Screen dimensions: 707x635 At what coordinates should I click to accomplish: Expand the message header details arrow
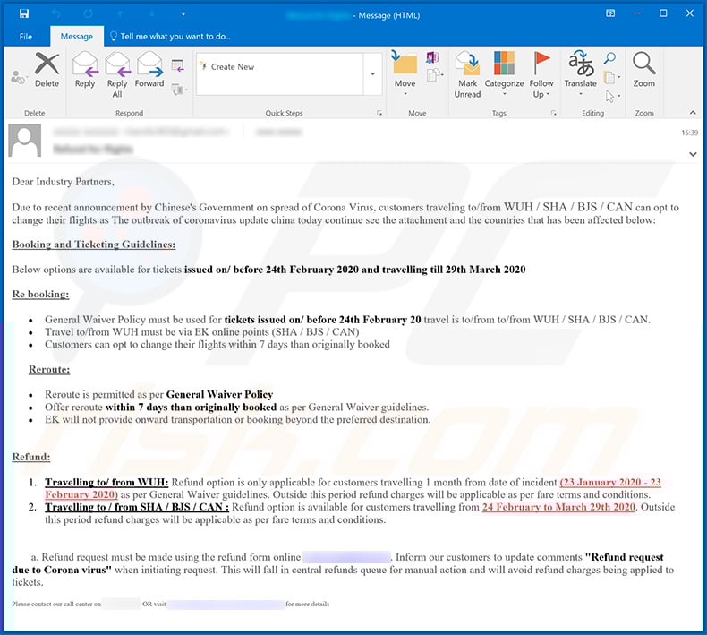point(693,154)
